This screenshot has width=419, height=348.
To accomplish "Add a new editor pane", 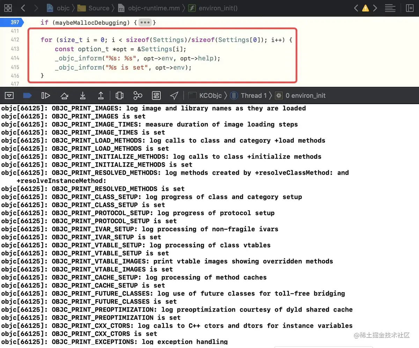I will [x=410, y=8].
